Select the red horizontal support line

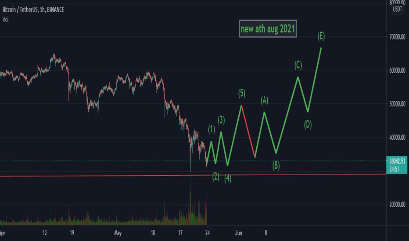(x=193, y=175)
